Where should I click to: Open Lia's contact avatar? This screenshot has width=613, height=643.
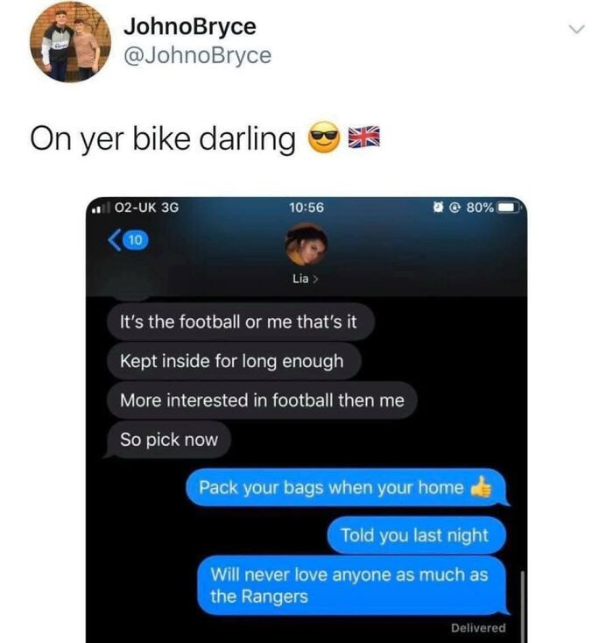point(306,244)
